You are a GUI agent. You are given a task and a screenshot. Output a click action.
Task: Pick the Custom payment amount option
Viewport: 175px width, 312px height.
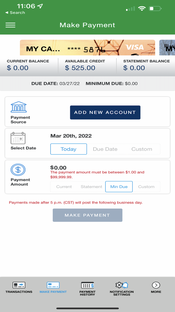146,187
